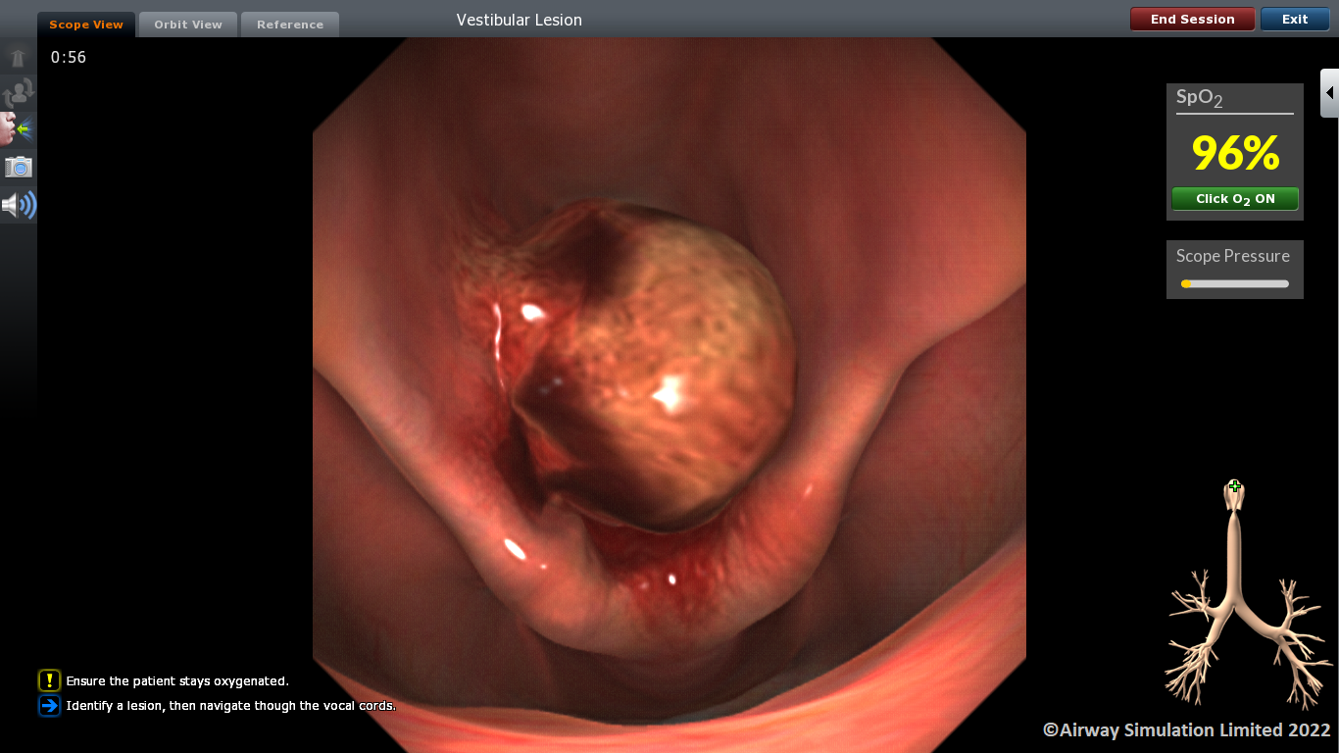Viewport: 1339px width, 753px height.
Task: Open the Reference tab
Action: click(290, 25)
